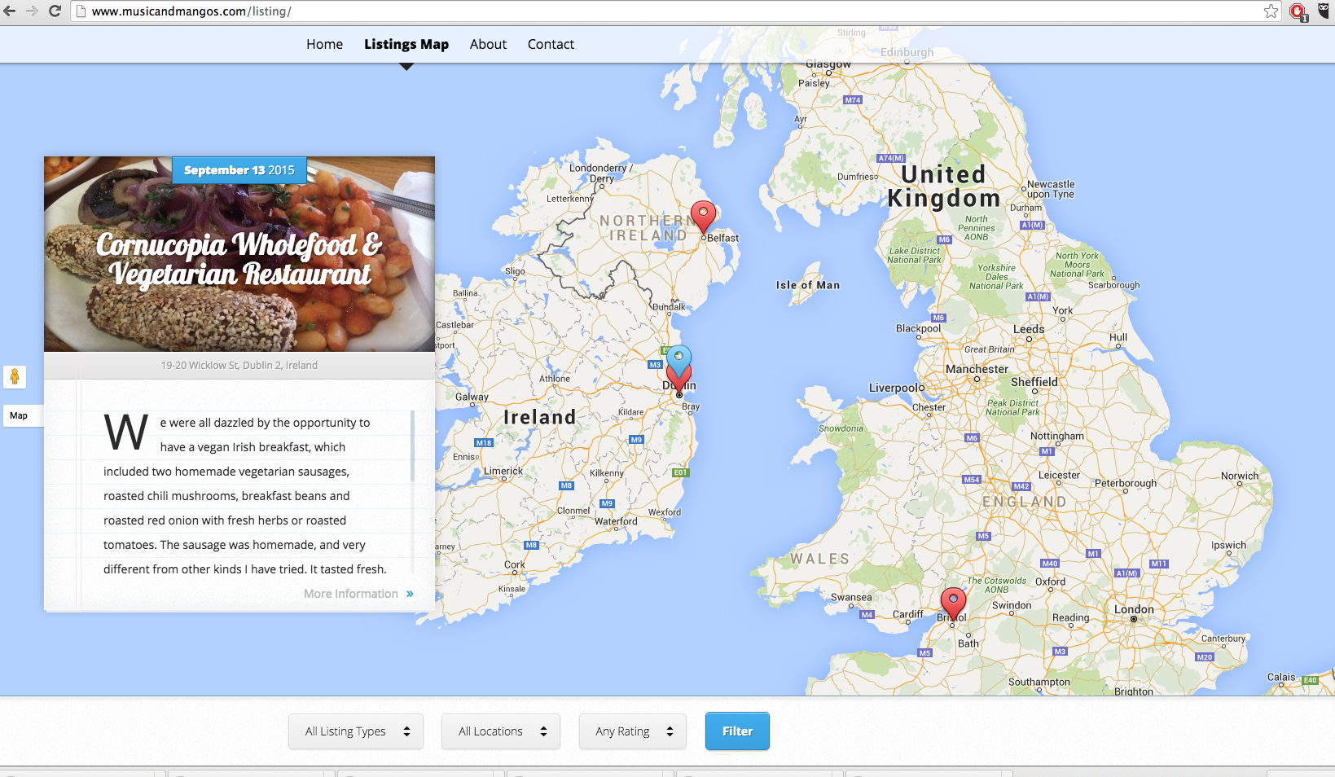Click the browser forward arrow
The image size is (1335, 777).
[32, 11]
